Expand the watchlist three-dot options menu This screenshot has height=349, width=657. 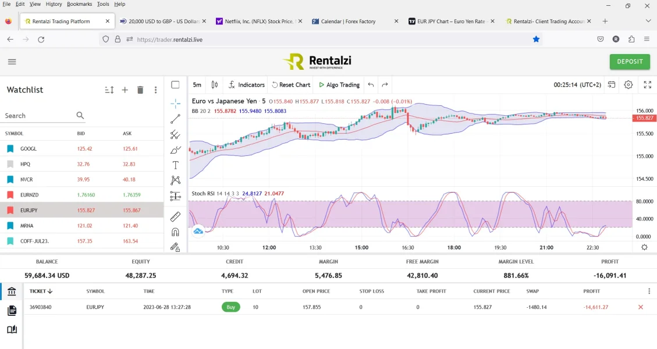click(x=155, y=90)
